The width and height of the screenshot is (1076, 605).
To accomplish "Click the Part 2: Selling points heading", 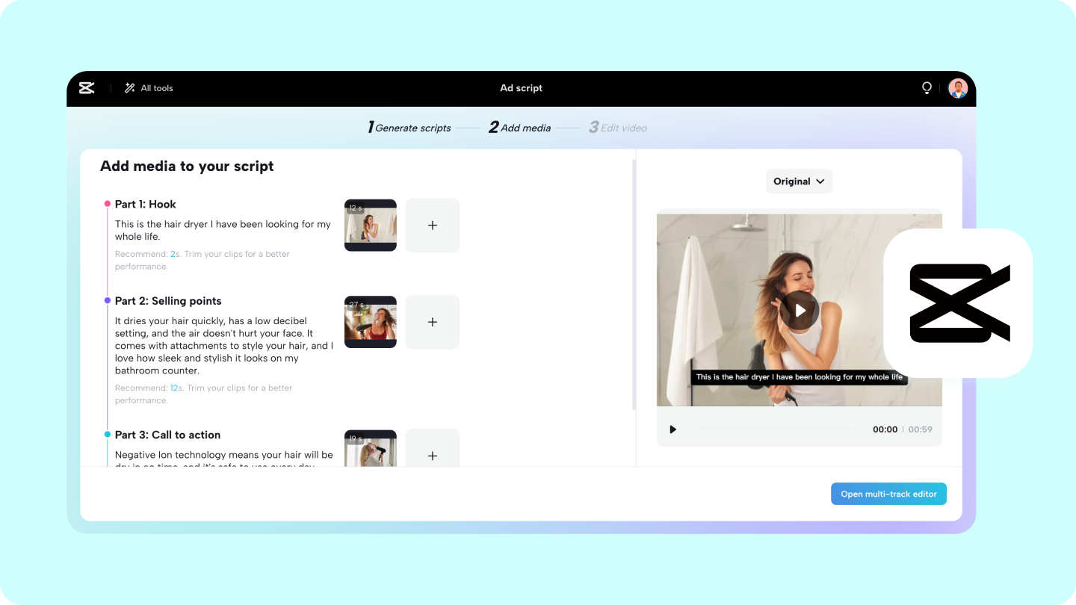I will click(x=168, y=301).
